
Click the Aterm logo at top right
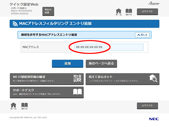pos(154,3)
